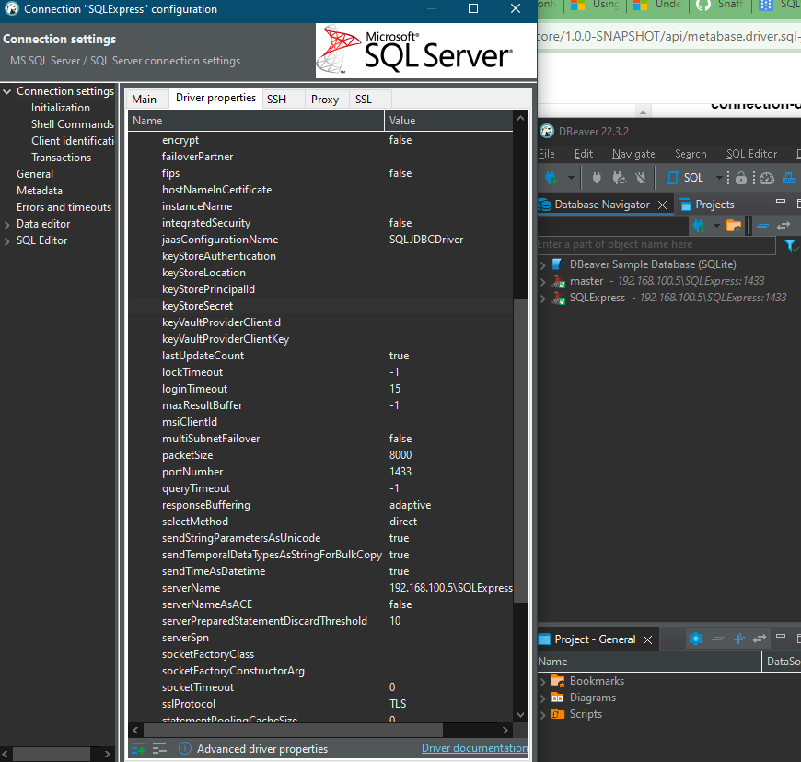This screenshot has width=801, height=762.
Task: Select Initialization in settings tree
Action: click(60, 108)
